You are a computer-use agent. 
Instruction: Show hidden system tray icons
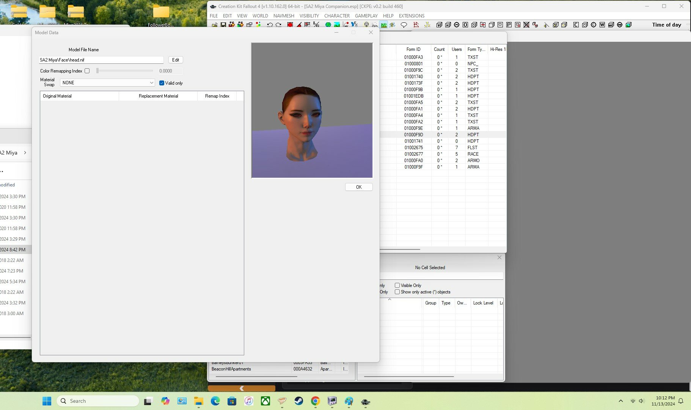coord(620,401)
